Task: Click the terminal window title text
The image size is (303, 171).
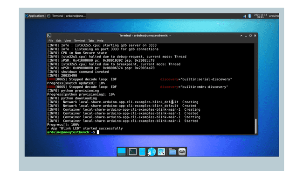Action: [145, 36]
